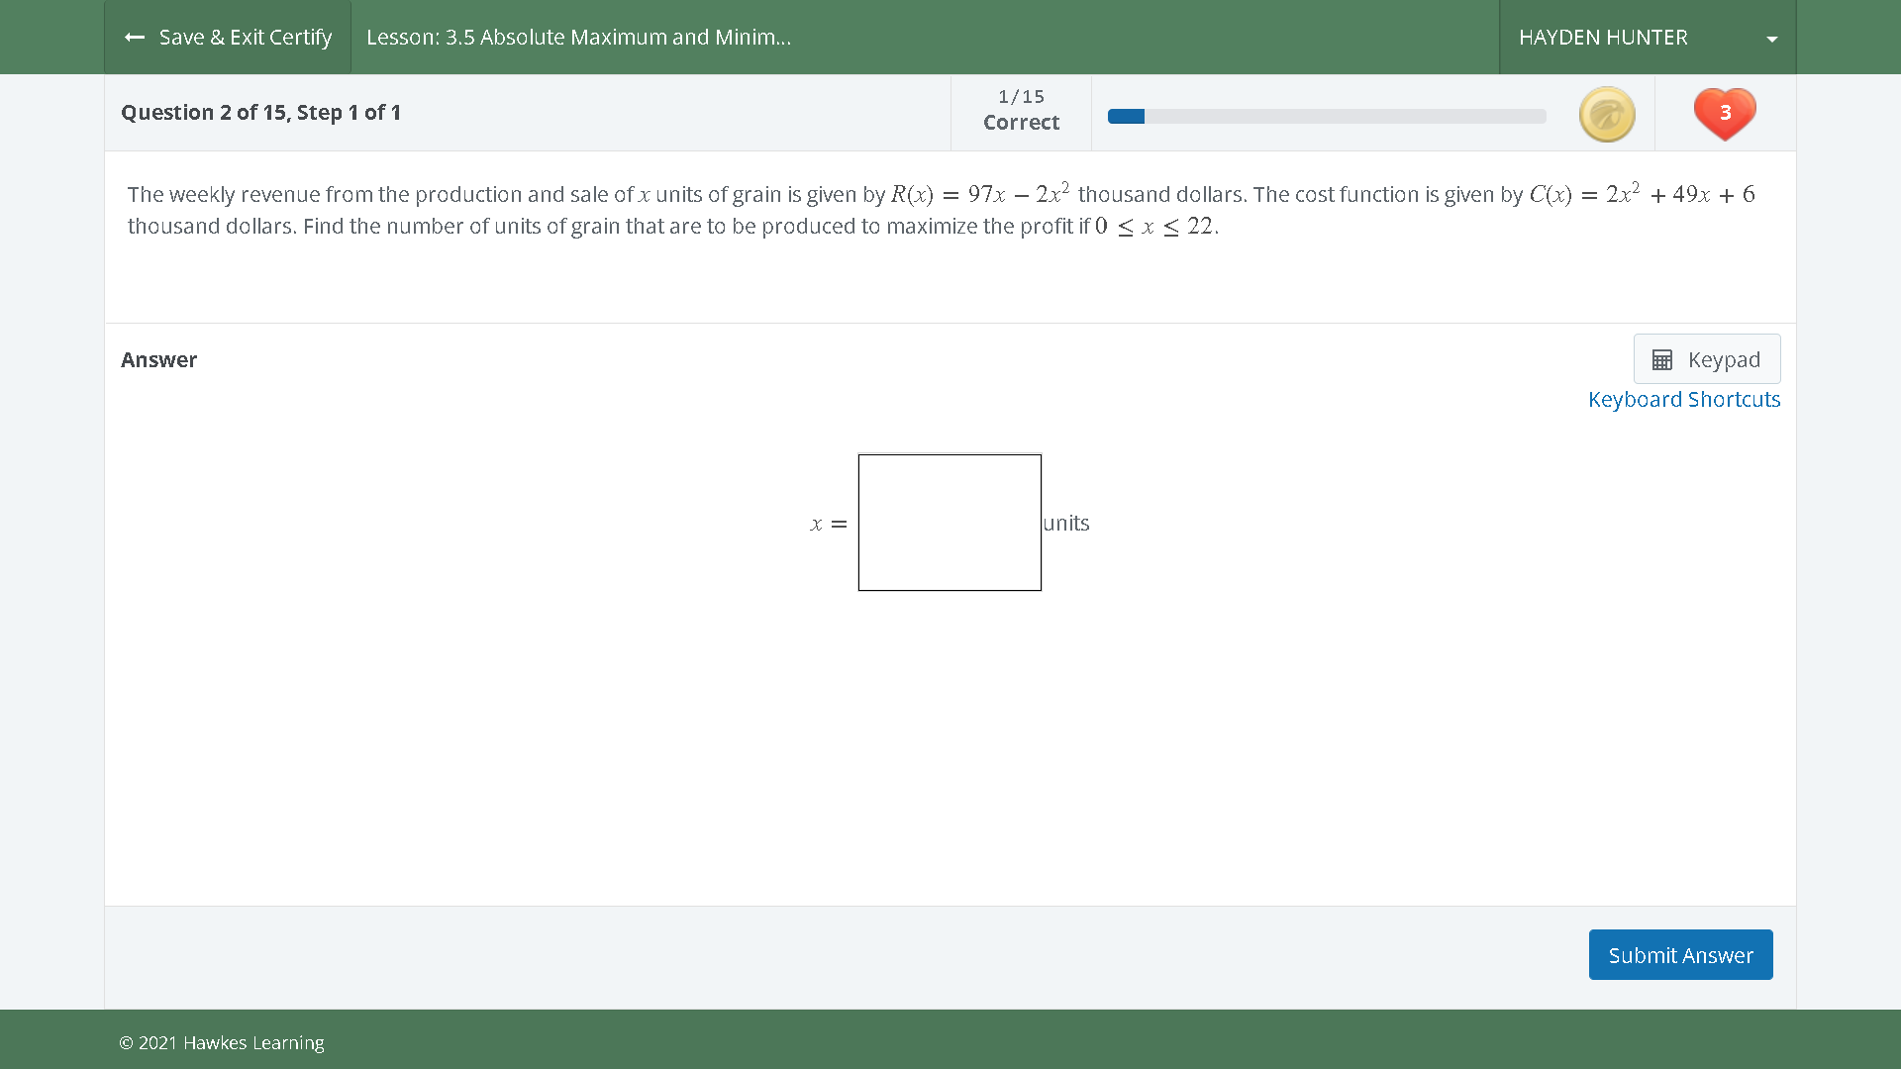This screenshot has width=1901, height=1069.
Task: Click the left arrow in the top navigation bar
Action: coord(136,37)
